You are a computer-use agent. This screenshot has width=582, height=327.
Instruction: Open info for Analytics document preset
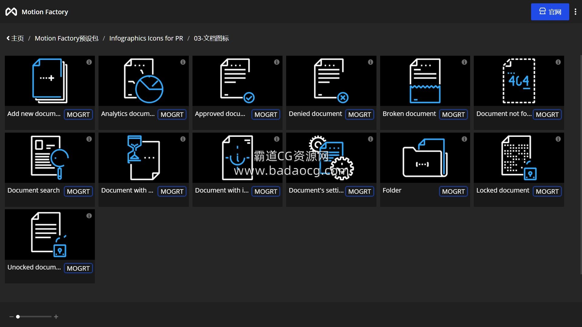[183, 62]
